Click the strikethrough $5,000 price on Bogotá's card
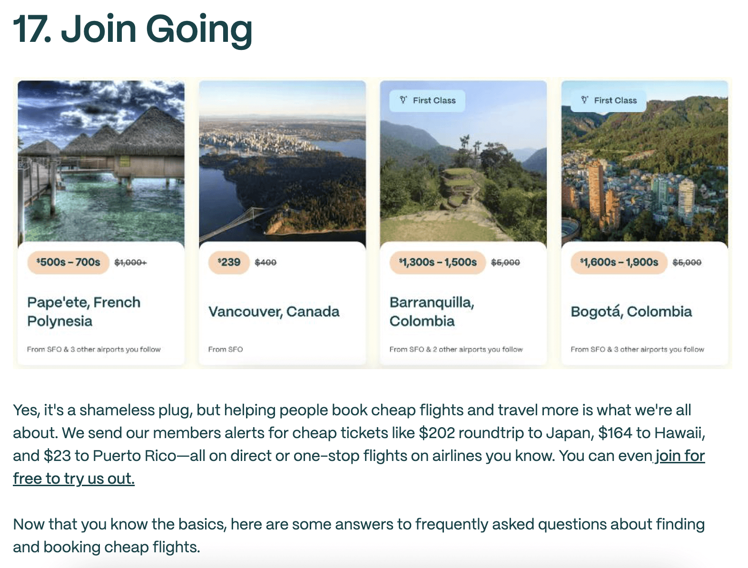Screen dimensions: 748x568 (x=687, y=262)
